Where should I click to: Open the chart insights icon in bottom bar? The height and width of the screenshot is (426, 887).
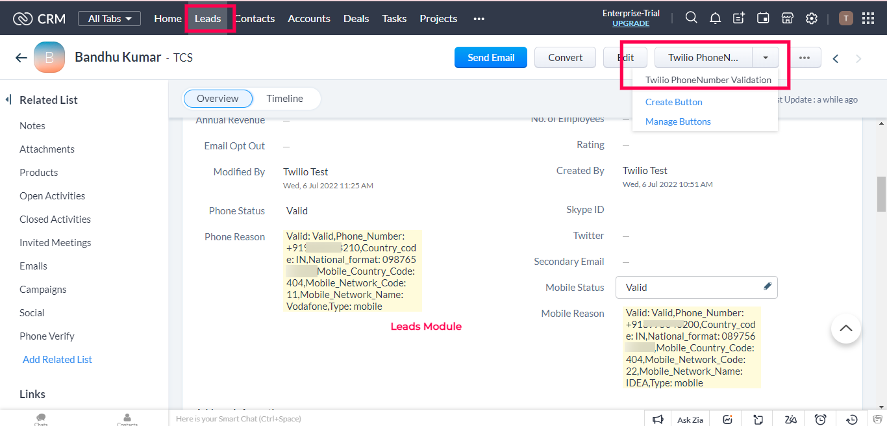[x=728, y=419]
